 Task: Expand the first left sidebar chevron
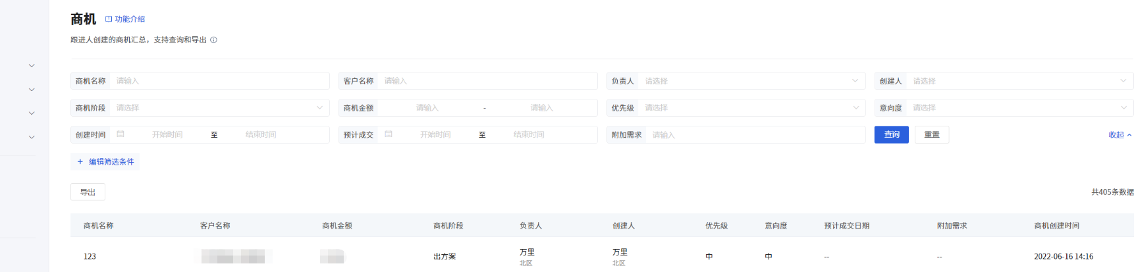(32, 66)
